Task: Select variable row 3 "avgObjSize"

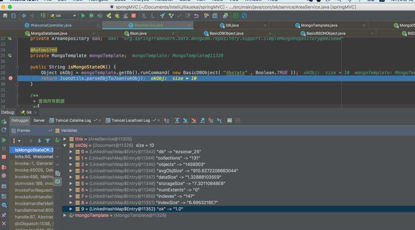Action: pyautogui.click(x=238, y=170)
